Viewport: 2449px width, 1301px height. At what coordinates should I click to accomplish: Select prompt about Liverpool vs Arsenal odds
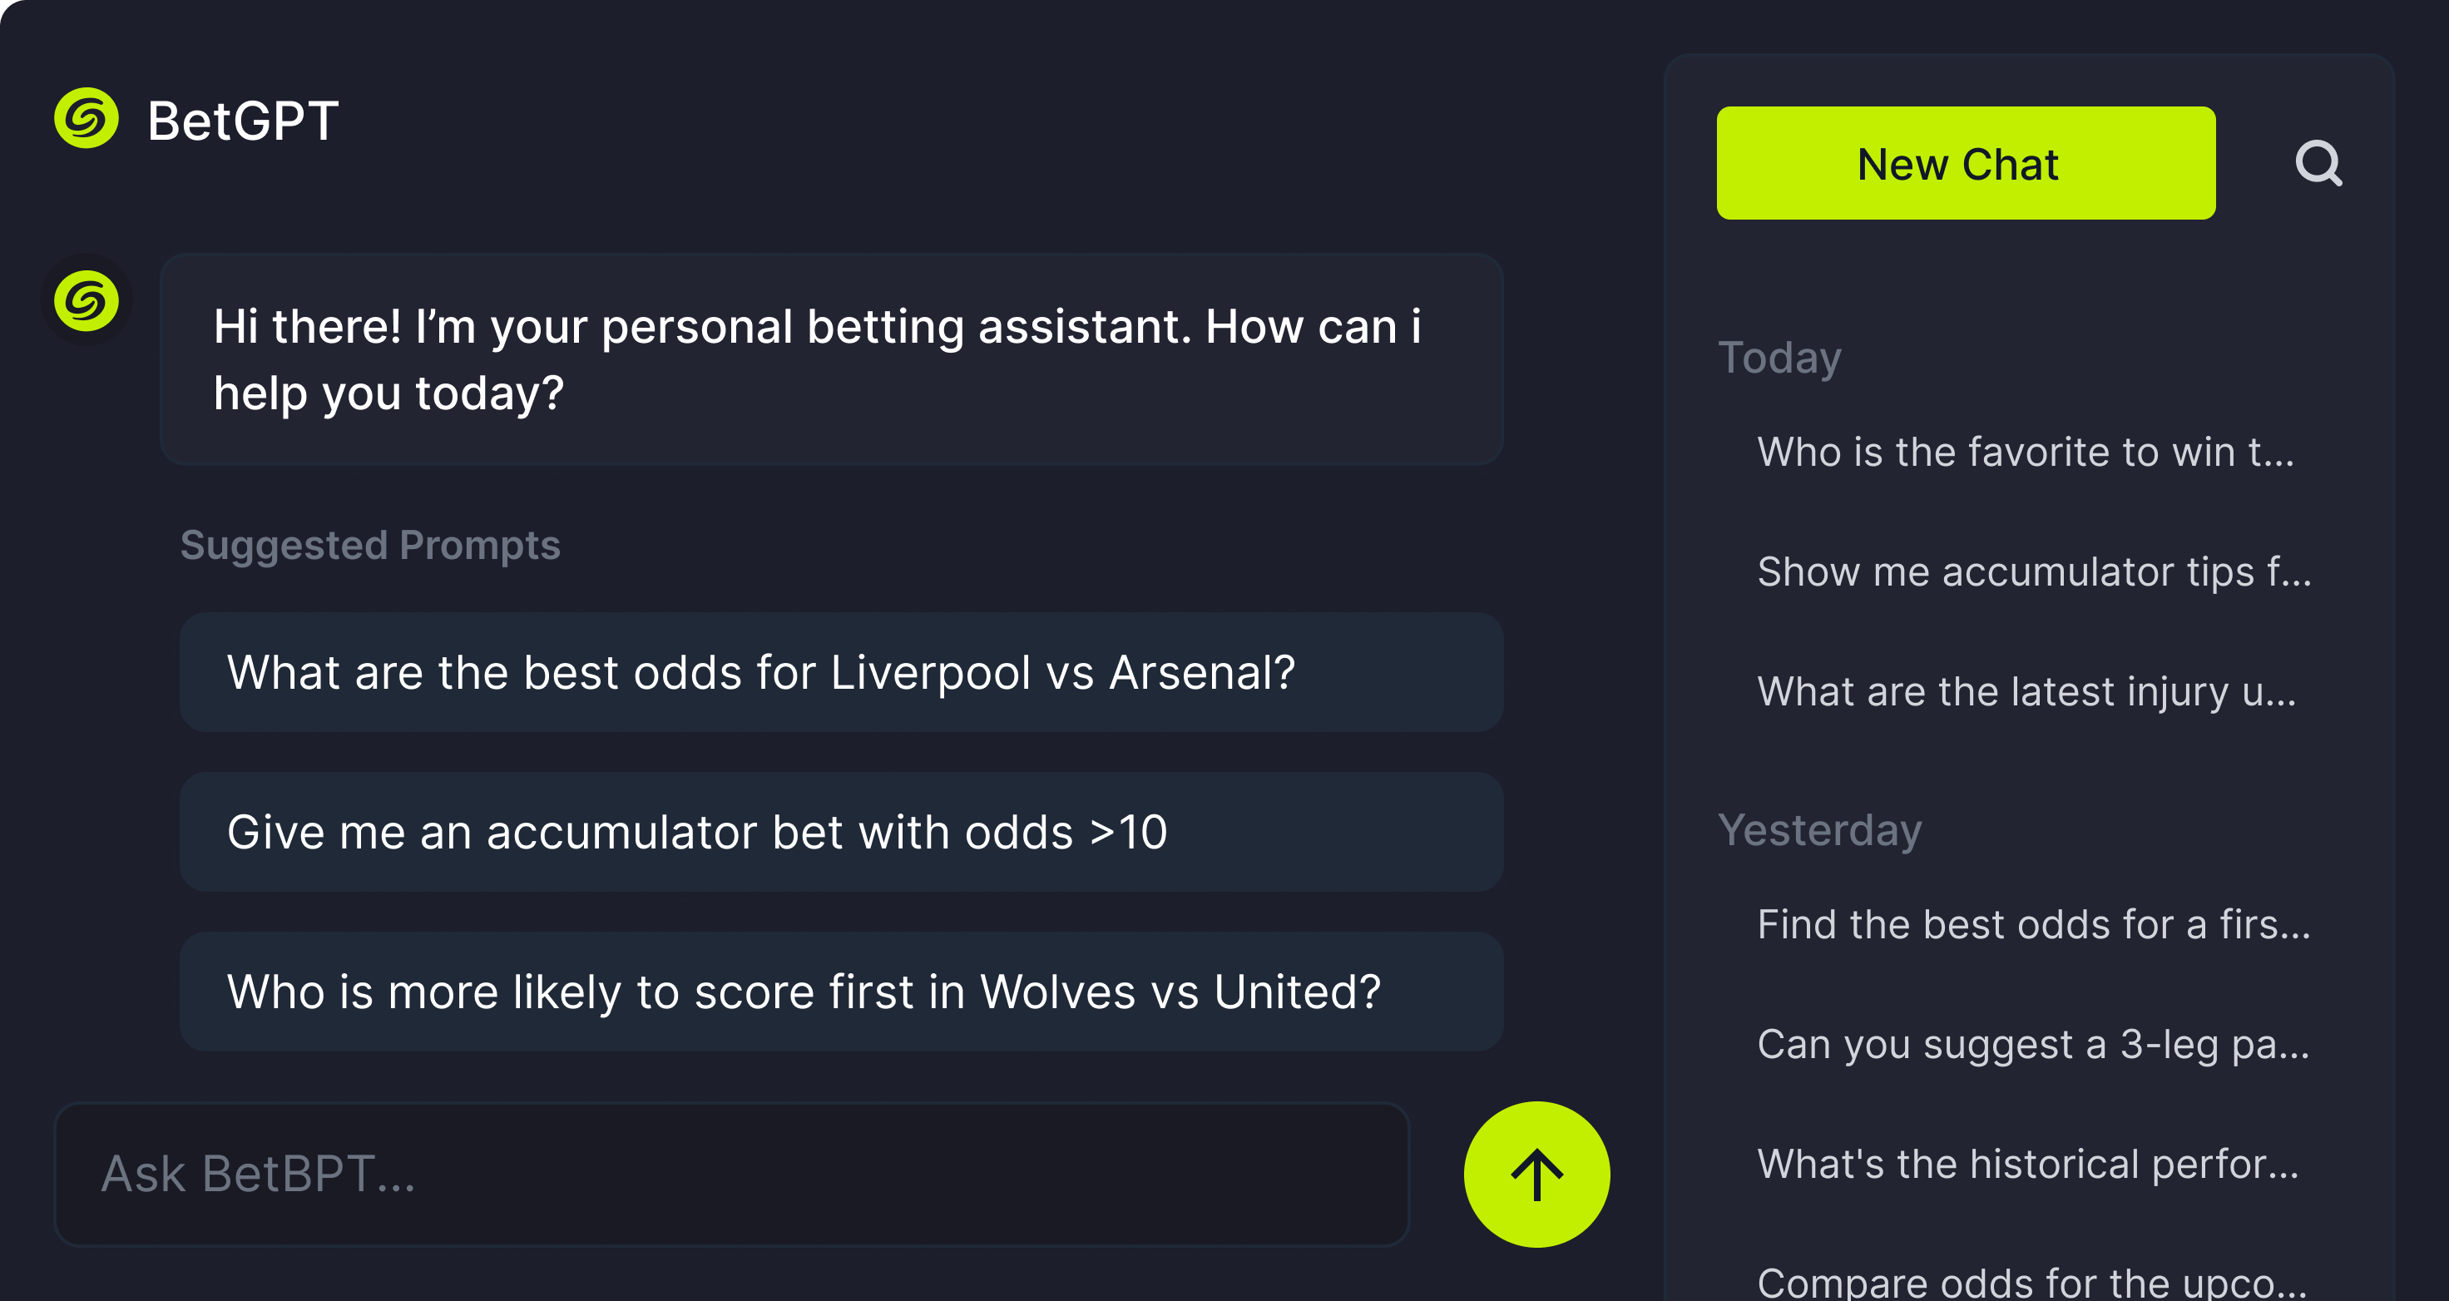[840, 672]
